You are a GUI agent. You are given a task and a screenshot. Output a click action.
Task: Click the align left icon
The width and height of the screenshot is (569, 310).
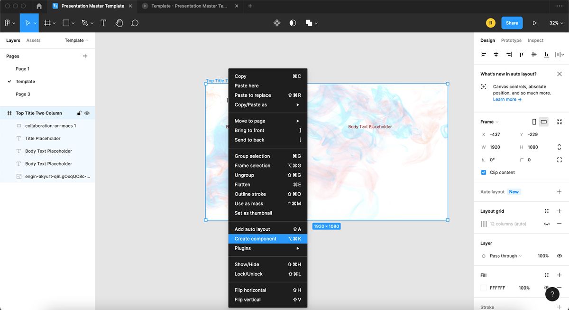(483, 54)
